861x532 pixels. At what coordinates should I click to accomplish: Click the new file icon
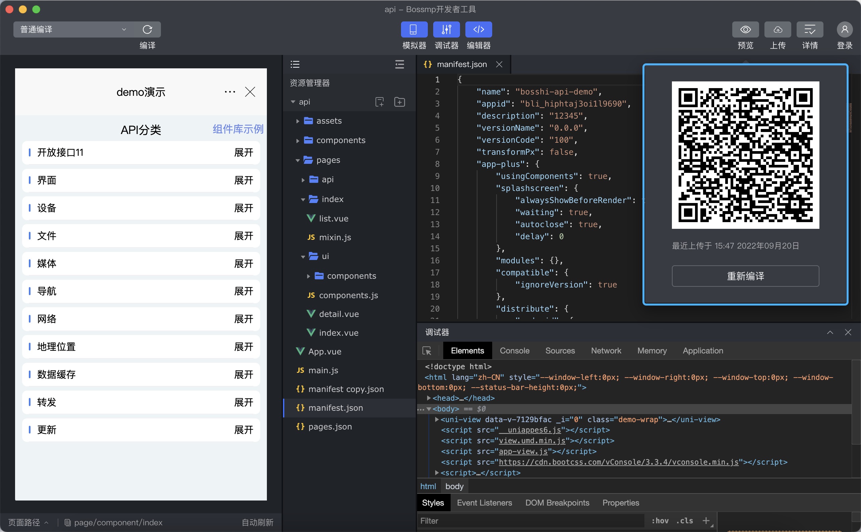(379, 102)
